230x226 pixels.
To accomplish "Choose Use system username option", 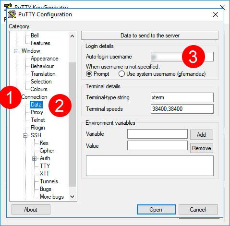I will (x=121, y=74).
